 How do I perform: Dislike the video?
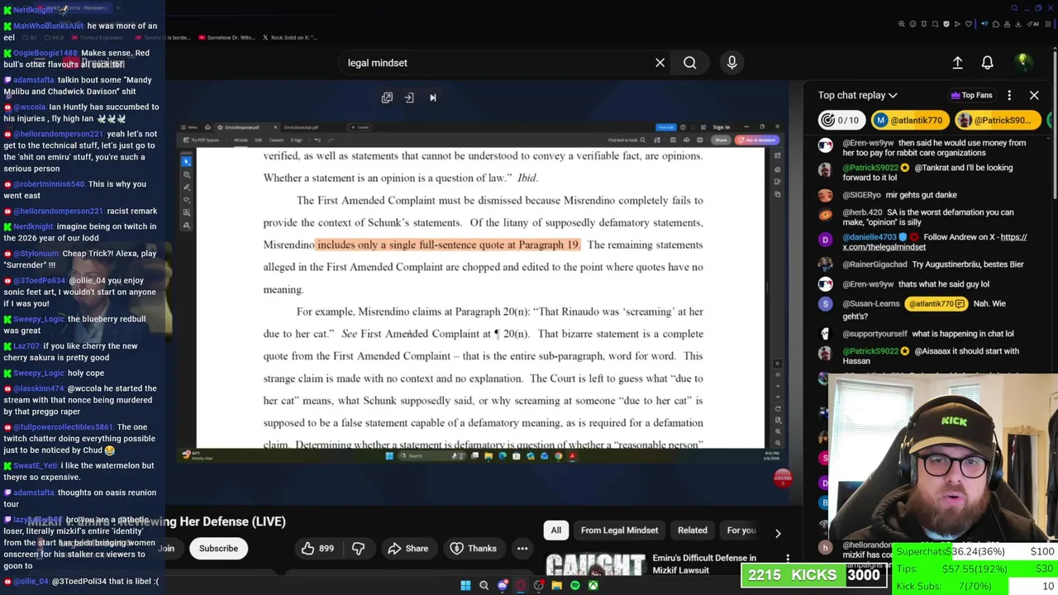(358, 548)
